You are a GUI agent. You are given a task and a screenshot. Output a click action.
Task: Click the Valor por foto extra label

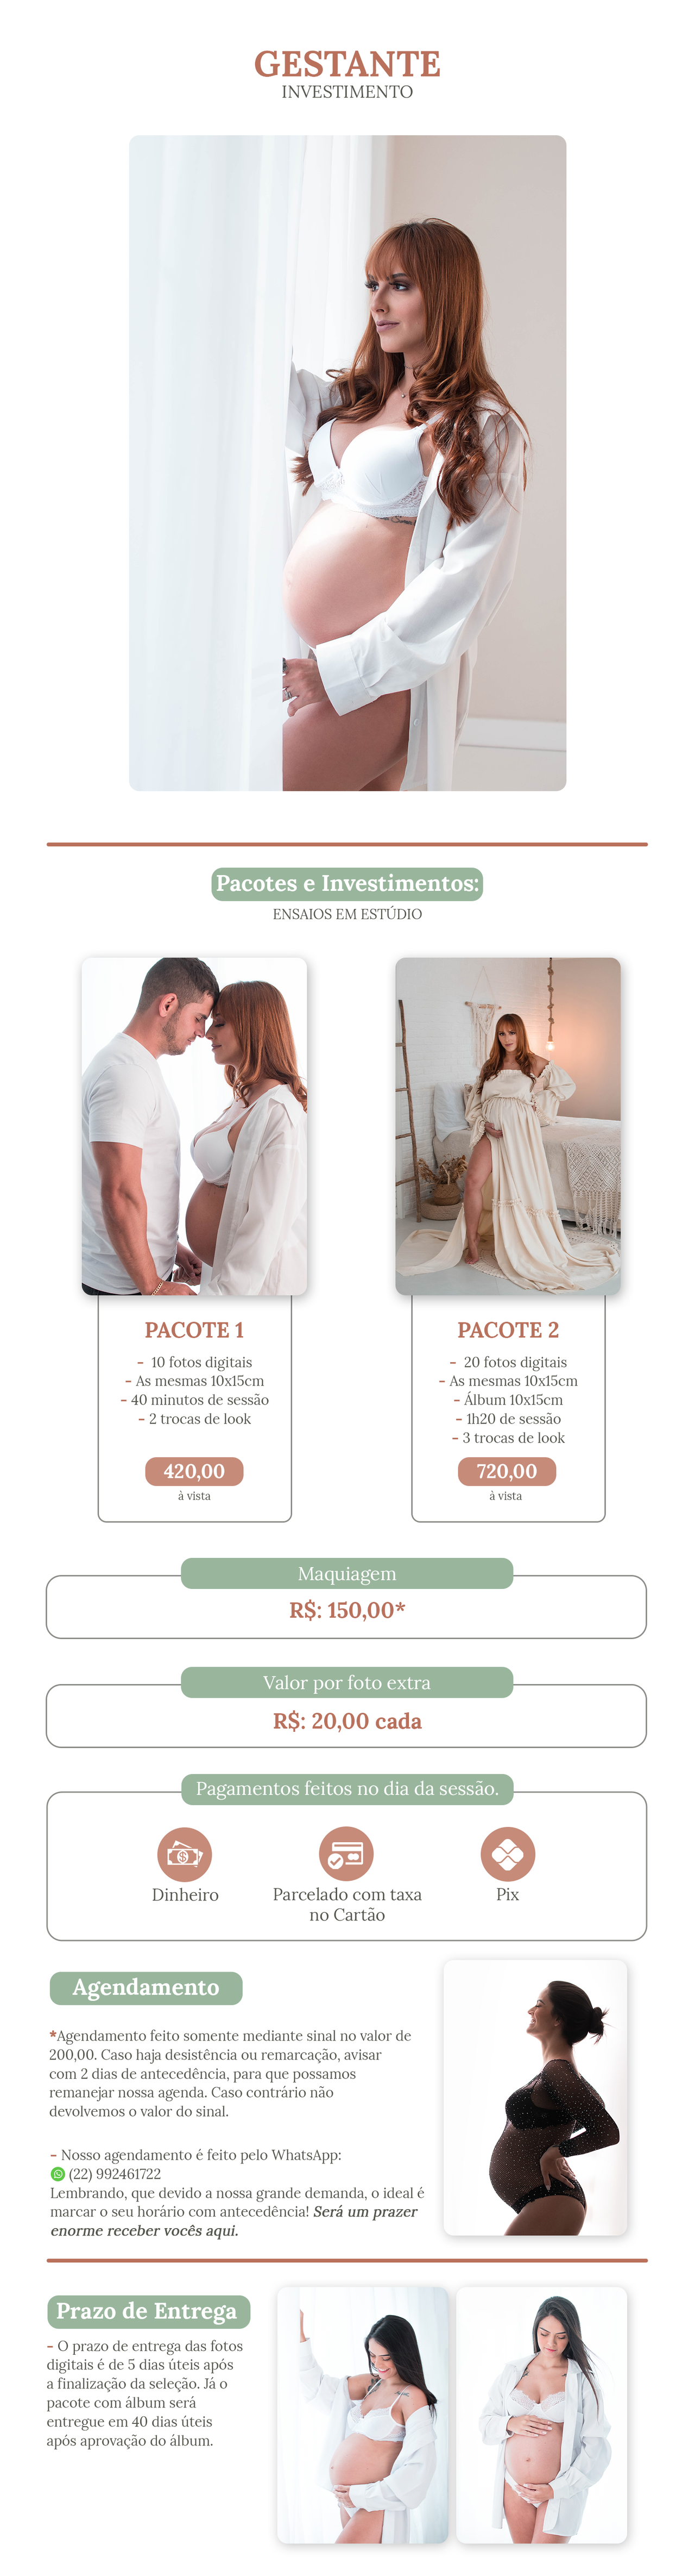coord(346,1682)
